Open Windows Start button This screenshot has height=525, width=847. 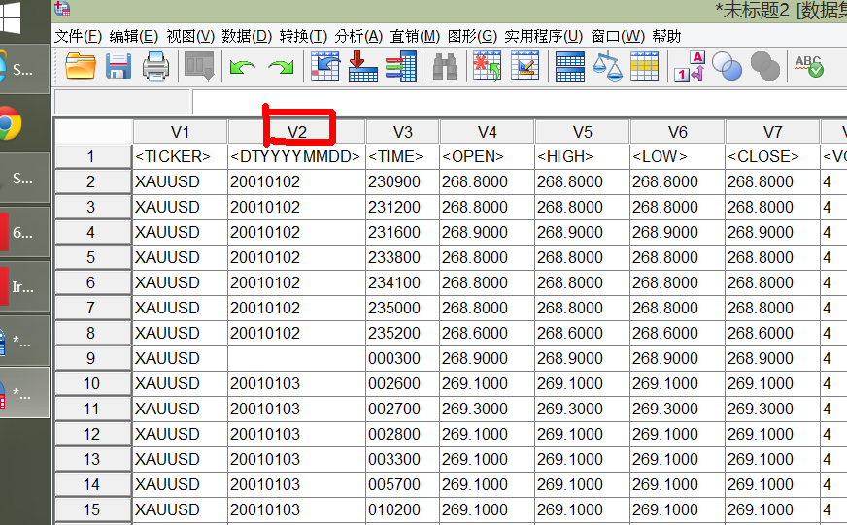tap(11, 17)
